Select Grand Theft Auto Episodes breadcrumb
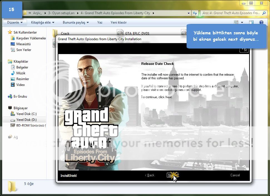The width and height of the screenshot is (270, 196). (115, 13)
